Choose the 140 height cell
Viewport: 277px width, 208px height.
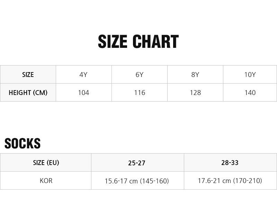(x=250, y=93)
